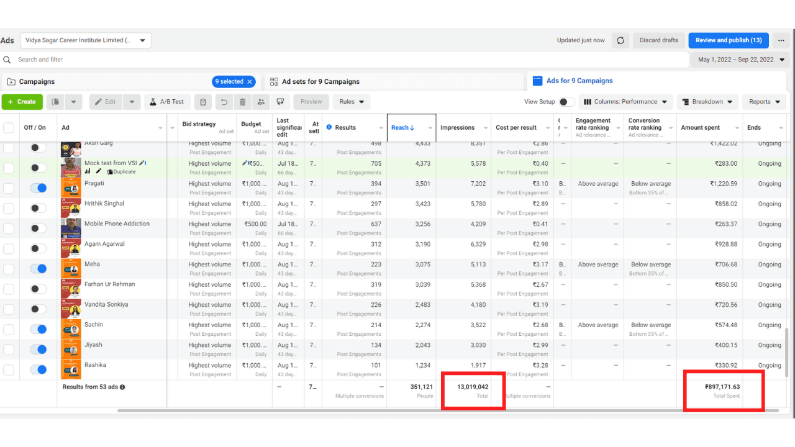This screenshot has height=447, width=795.
Task: Tick the select-all checkbox in header
Action: pos(9,128)
